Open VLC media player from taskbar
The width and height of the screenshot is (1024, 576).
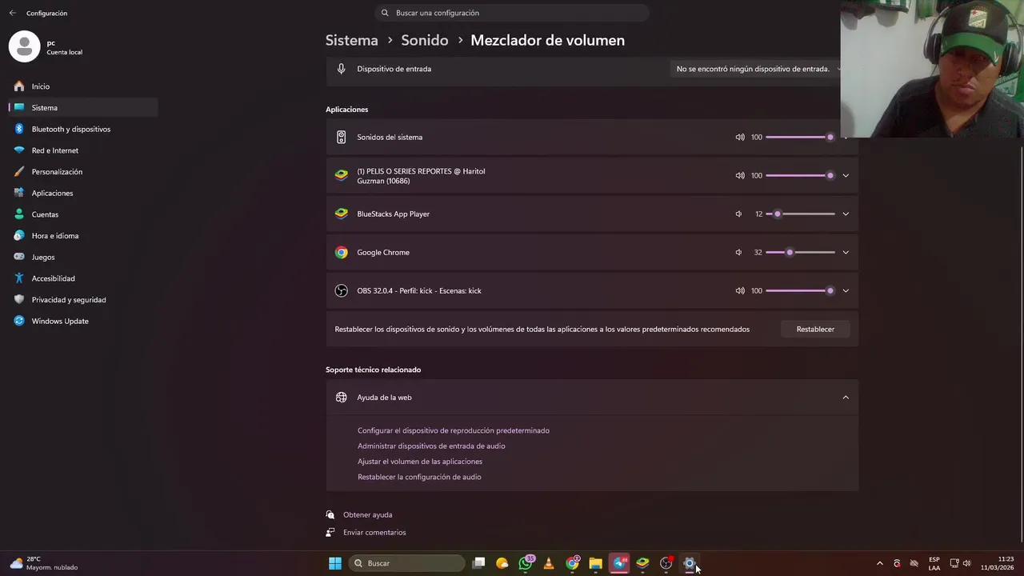549,563
